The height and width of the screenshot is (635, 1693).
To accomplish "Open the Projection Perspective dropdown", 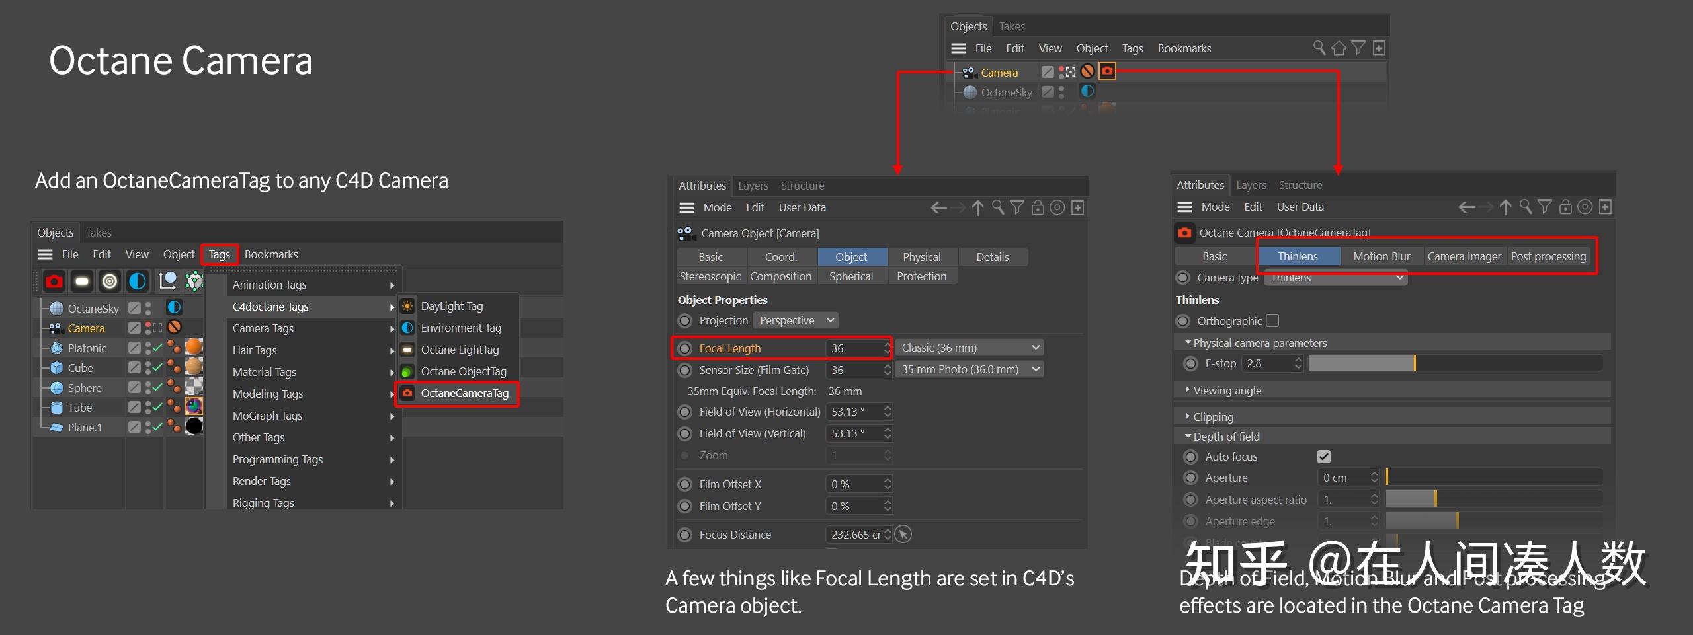I will click(796, 320).
